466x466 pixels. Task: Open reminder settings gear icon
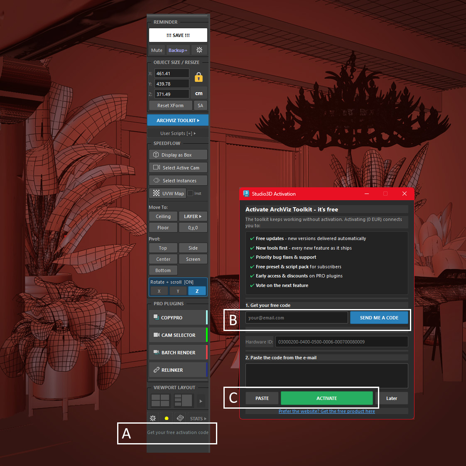tap(199, 50)
